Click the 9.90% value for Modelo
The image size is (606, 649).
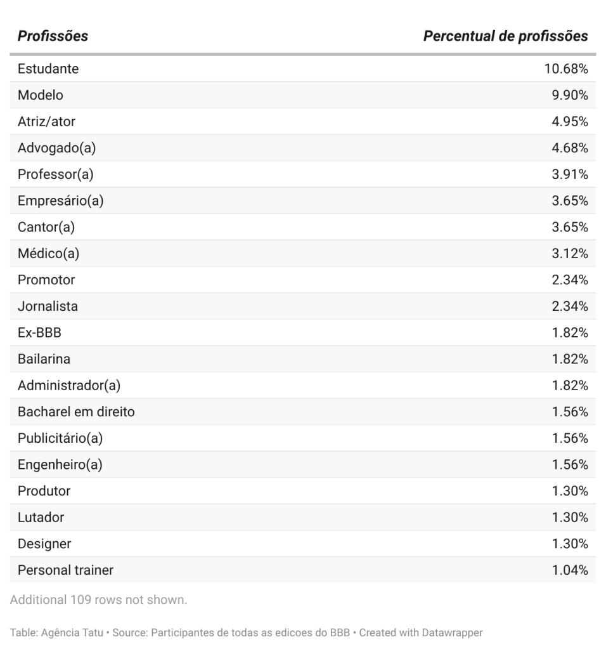tap(569, 95)
